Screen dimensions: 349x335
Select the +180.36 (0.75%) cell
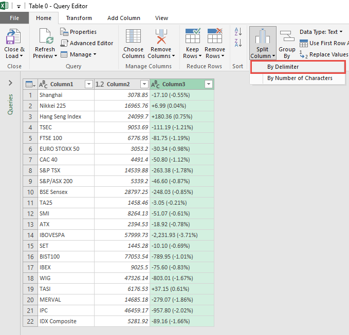(x=182, y=116)
